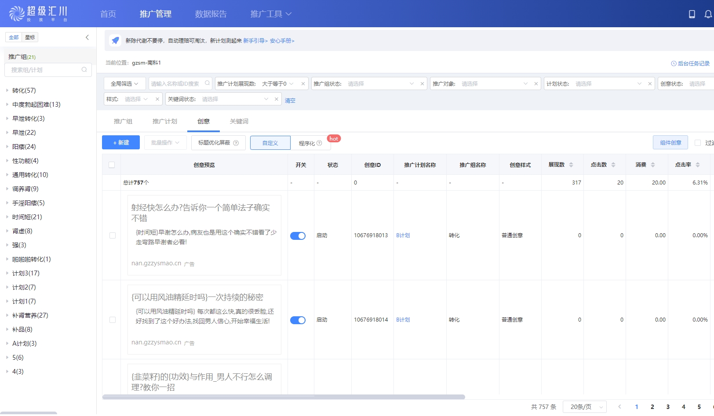Click help icon next to 标题优化屏蔽

tap(236, 143)
